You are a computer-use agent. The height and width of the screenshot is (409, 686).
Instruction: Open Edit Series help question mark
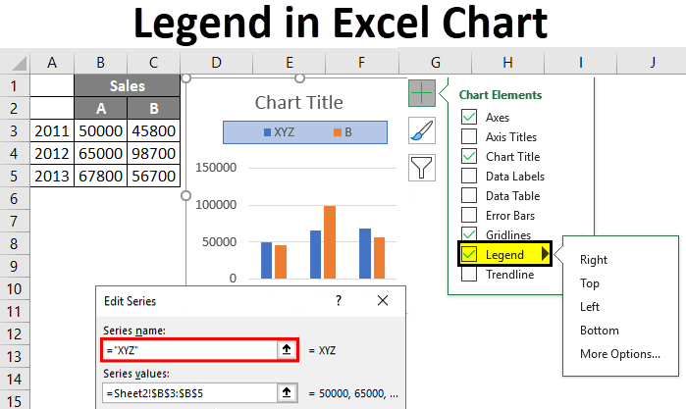click(339, 300)
